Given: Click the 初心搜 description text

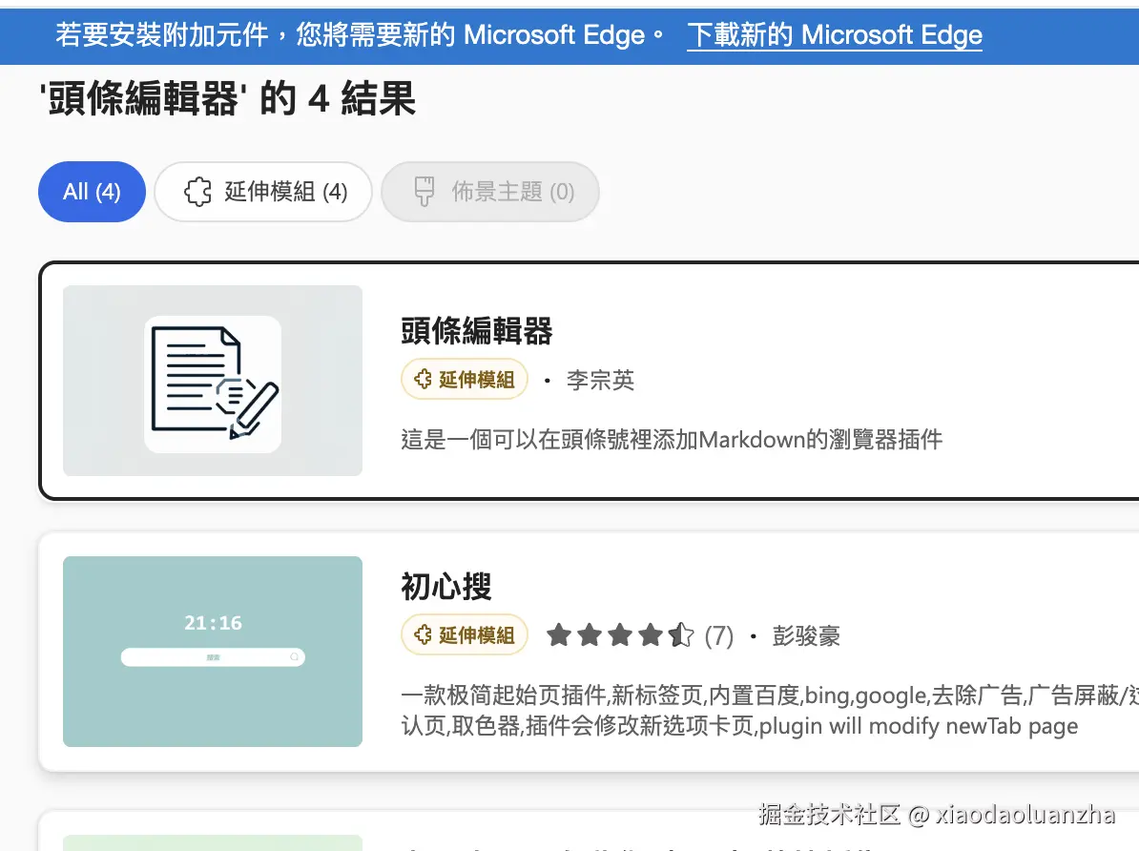Looking at the screenshot, I should coord(770,711).
